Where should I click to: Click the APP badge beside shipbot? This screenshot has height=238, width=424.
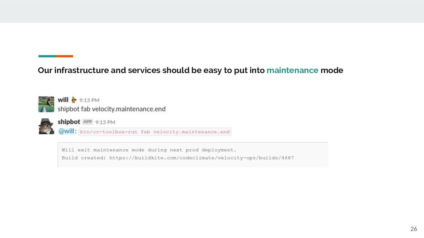[88, 122]
